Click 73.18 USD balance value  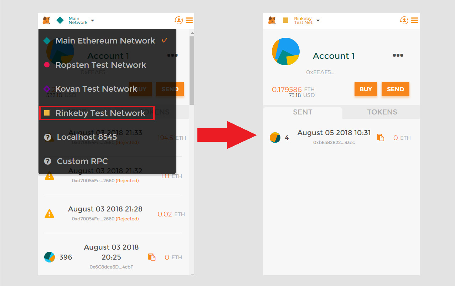pos(302,95)
